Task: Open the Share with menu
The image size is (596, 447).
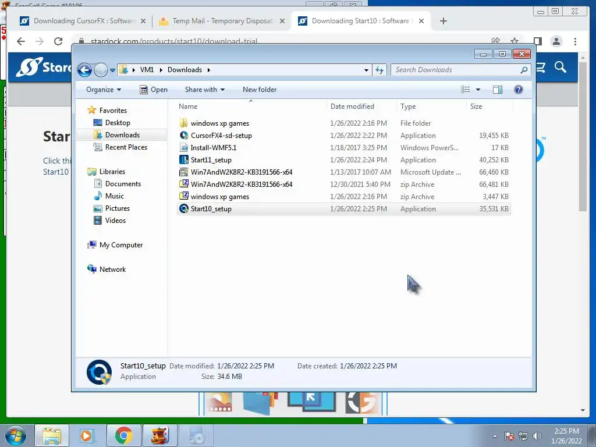Action: pyautogui.click(x=204, y=90)
